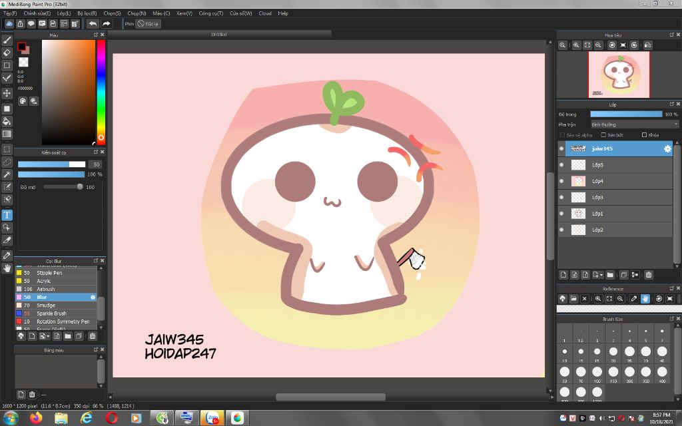682x426 pixels.
Task: Click the Đặt lại snap button
Action: [x=148, y=24]
